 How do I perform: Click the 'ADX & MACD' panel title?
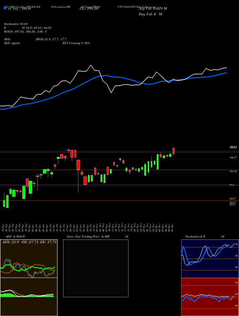click(x=15, y=237)
